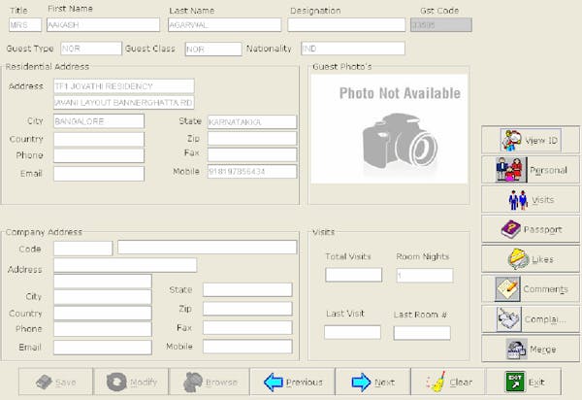Focus the residential Zip field
Viewport: 582px width, 400px height.
[x=252, y=139]
